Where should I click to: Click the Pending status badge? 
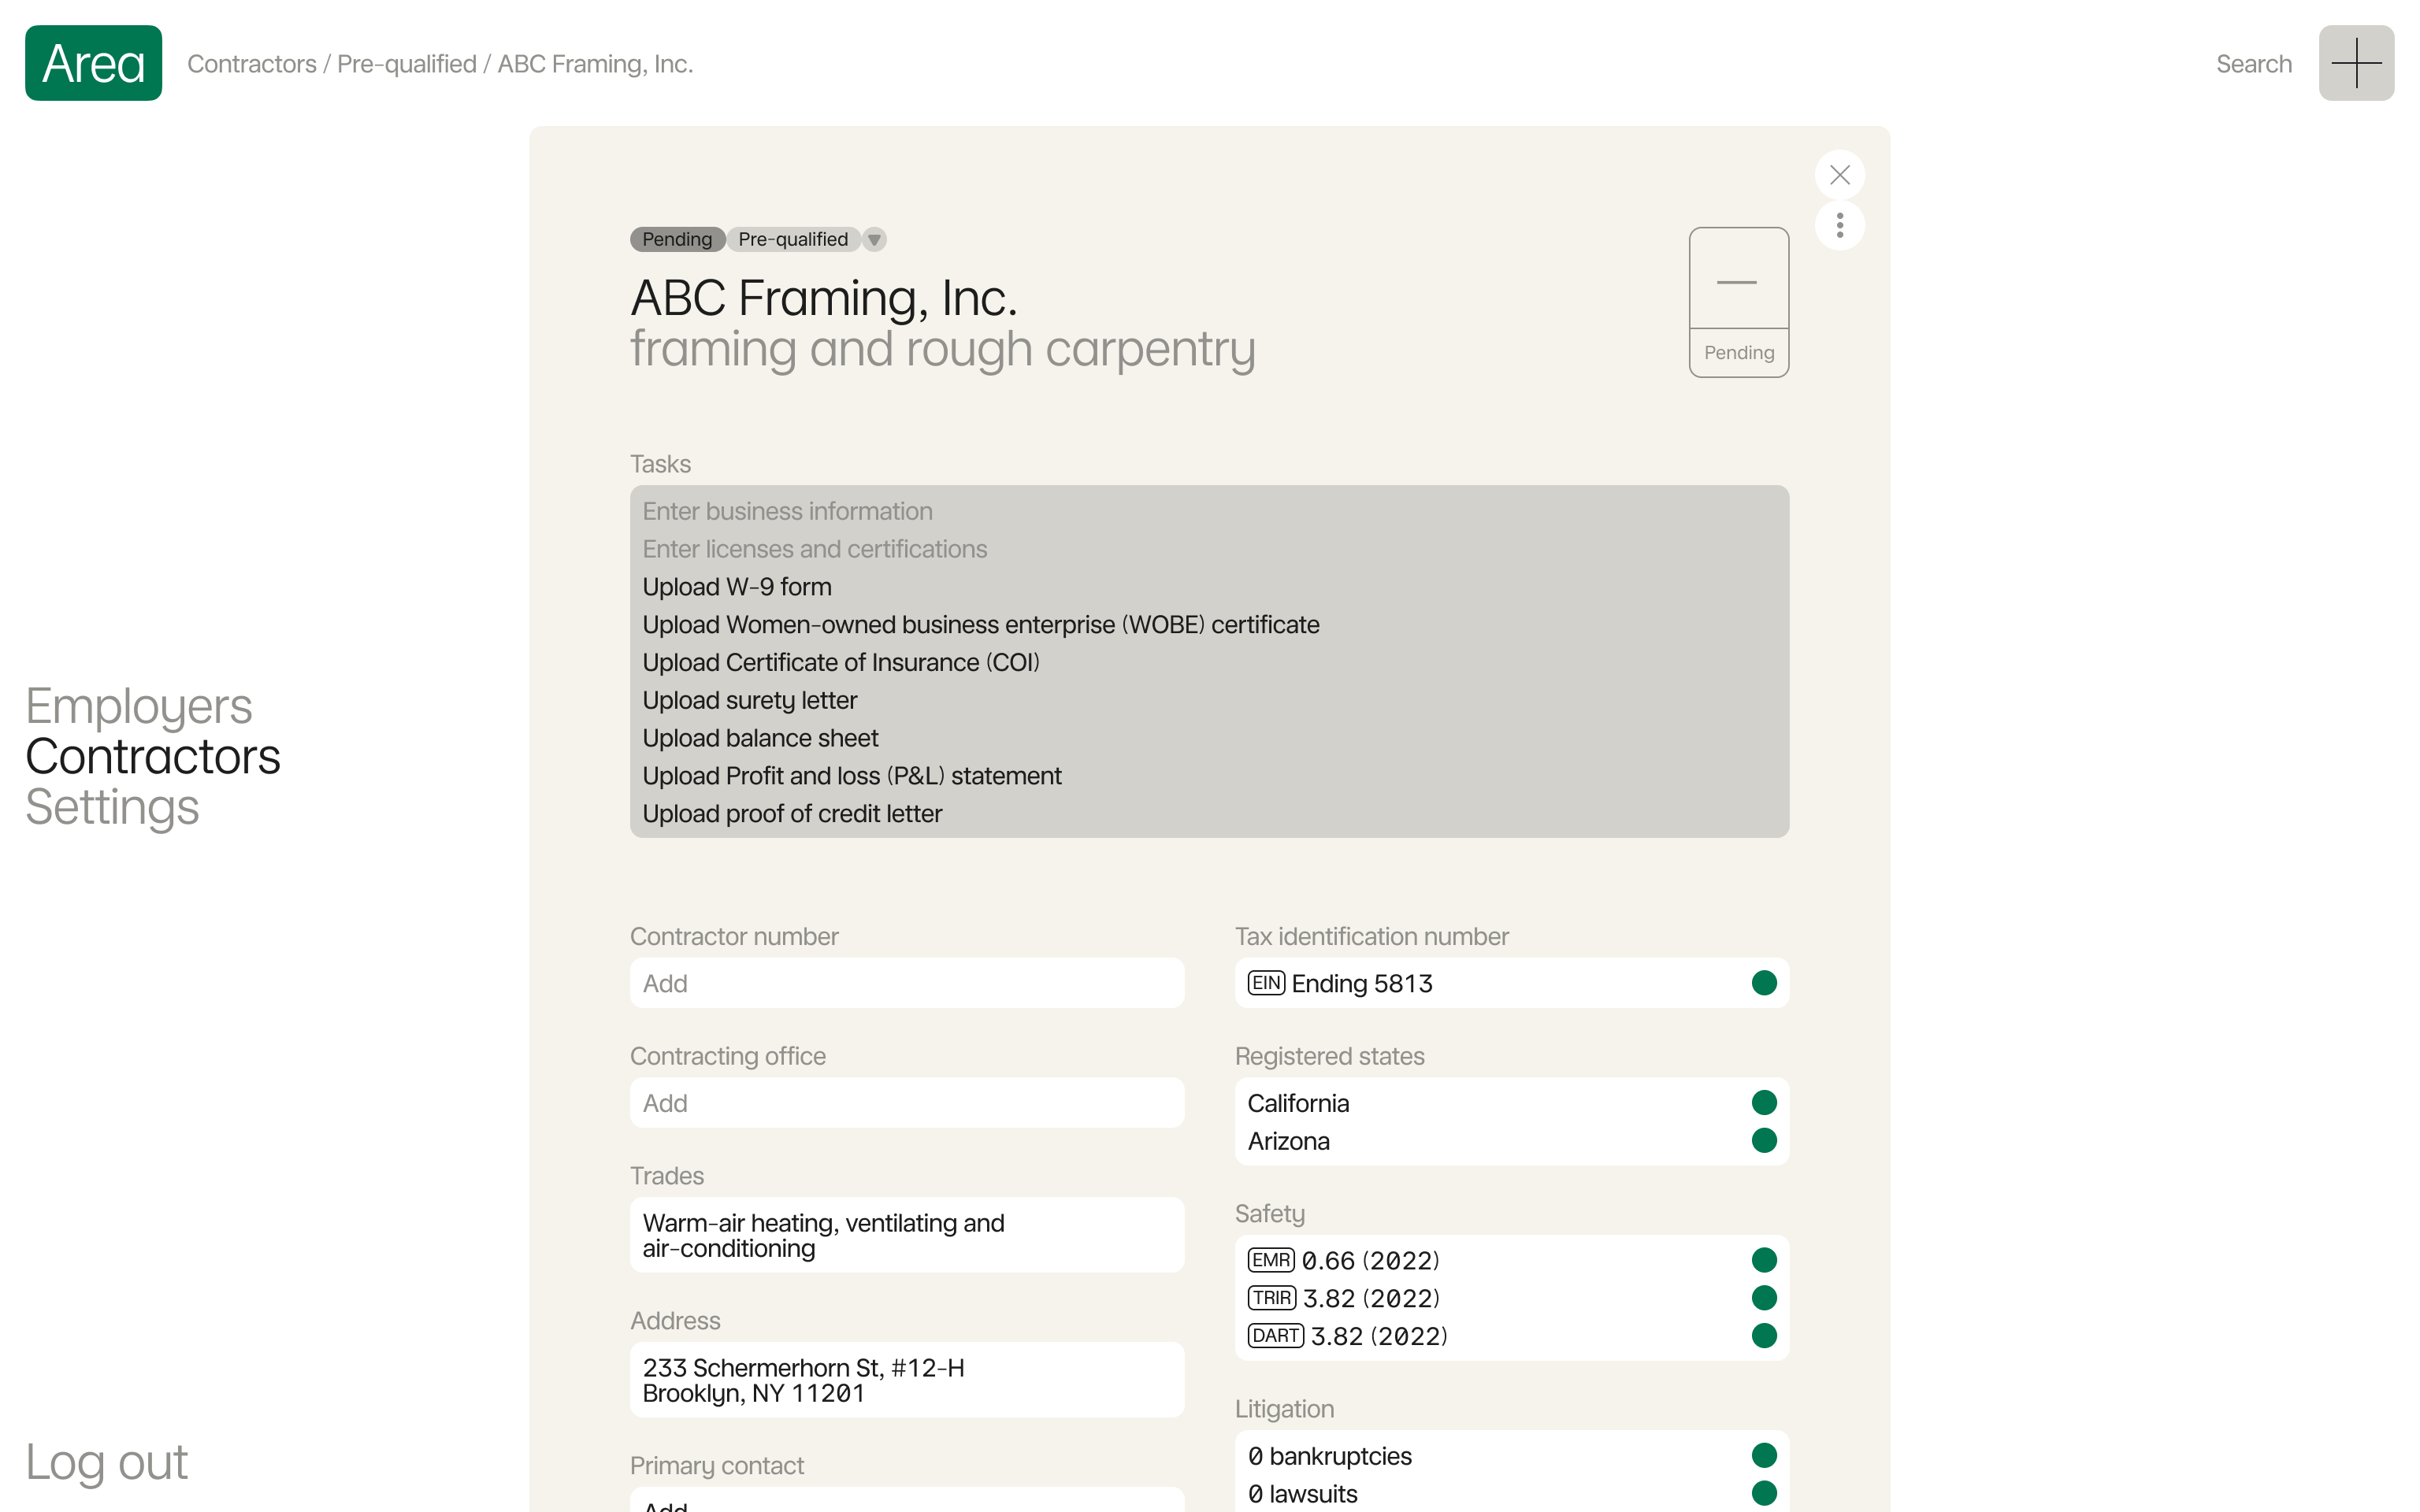tap(677, 240)
